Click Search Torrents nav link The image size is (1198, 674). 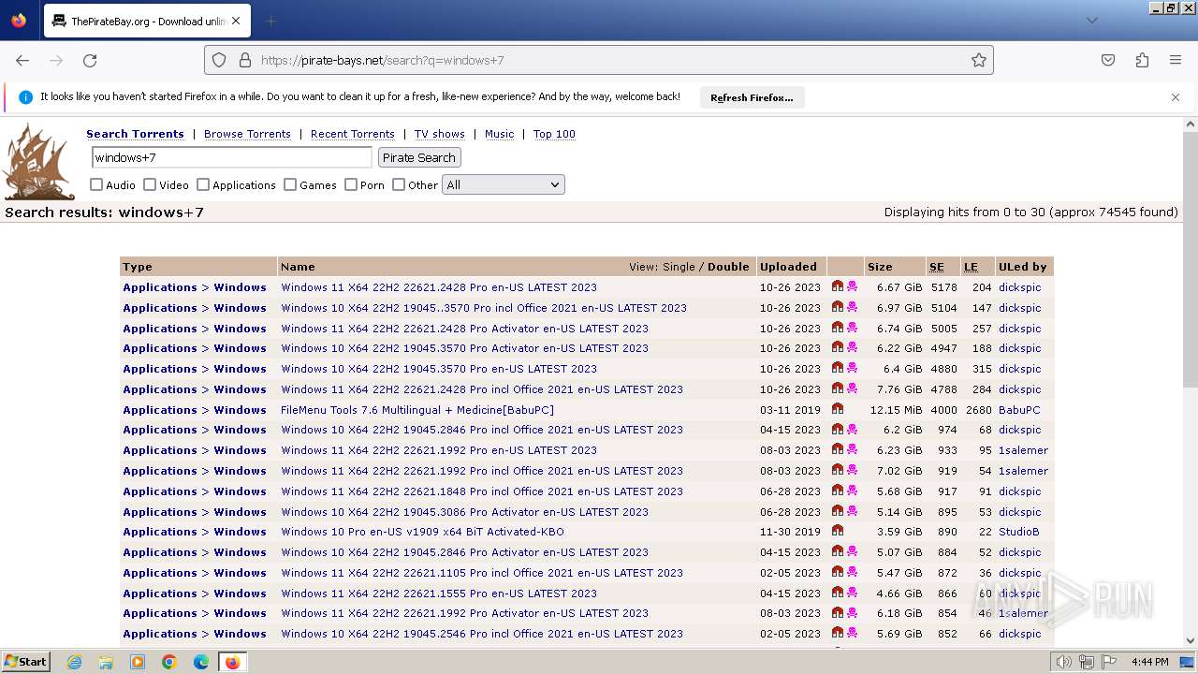click(135, 134)
